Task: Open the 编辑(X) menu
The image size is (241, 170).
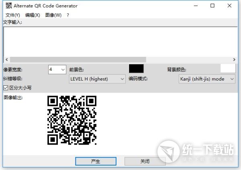Action: coord(32,15)
